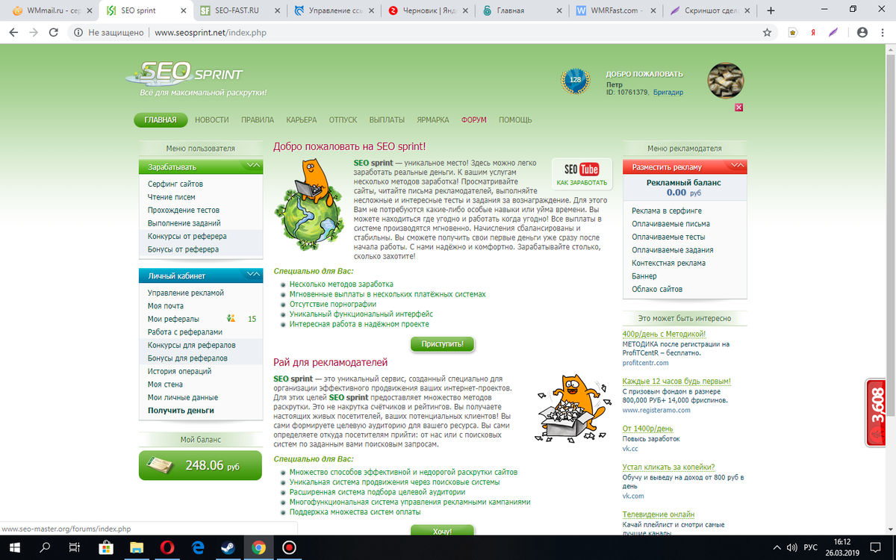This screenshot has height=560, width=896.
Task: Click the browser back arrow
Action: point(13,33)
